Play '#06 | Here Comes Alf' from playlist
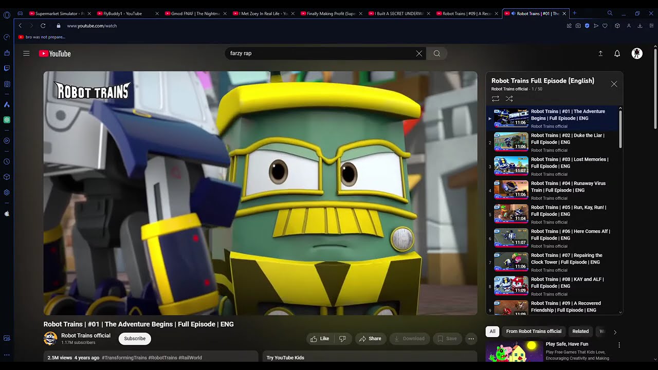 tap(553, 238)
